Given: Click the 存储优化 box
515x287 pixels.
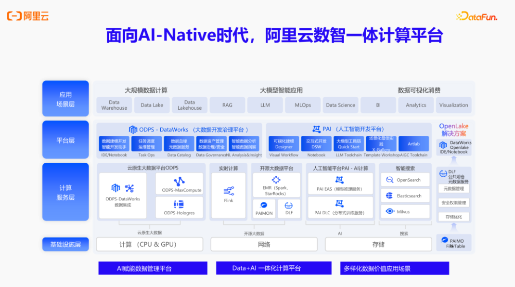Looking at the screenshot, I should pos(453,217).
